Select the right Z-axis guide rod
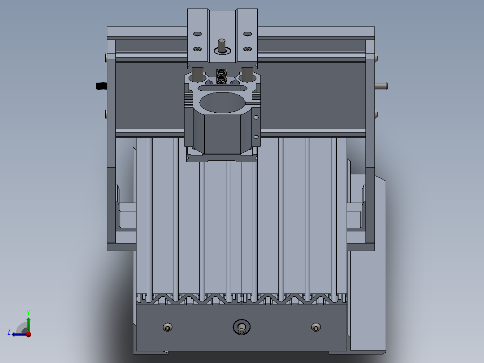This screenshot has height=363, width=484. (247, 74)
